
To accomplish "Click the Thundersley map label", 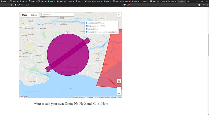I will (x=38, y=55).
